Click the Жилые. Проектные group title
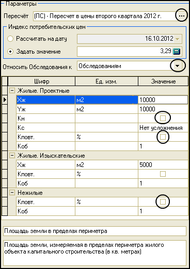This screenshot has height=269, width=190. click(43, 91)
